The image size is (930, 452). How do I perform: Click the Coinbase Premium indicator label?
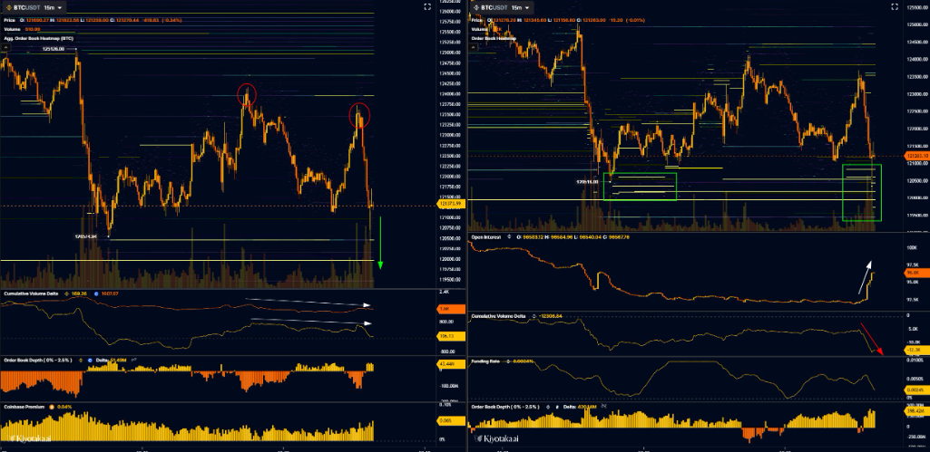pos(24,408)
